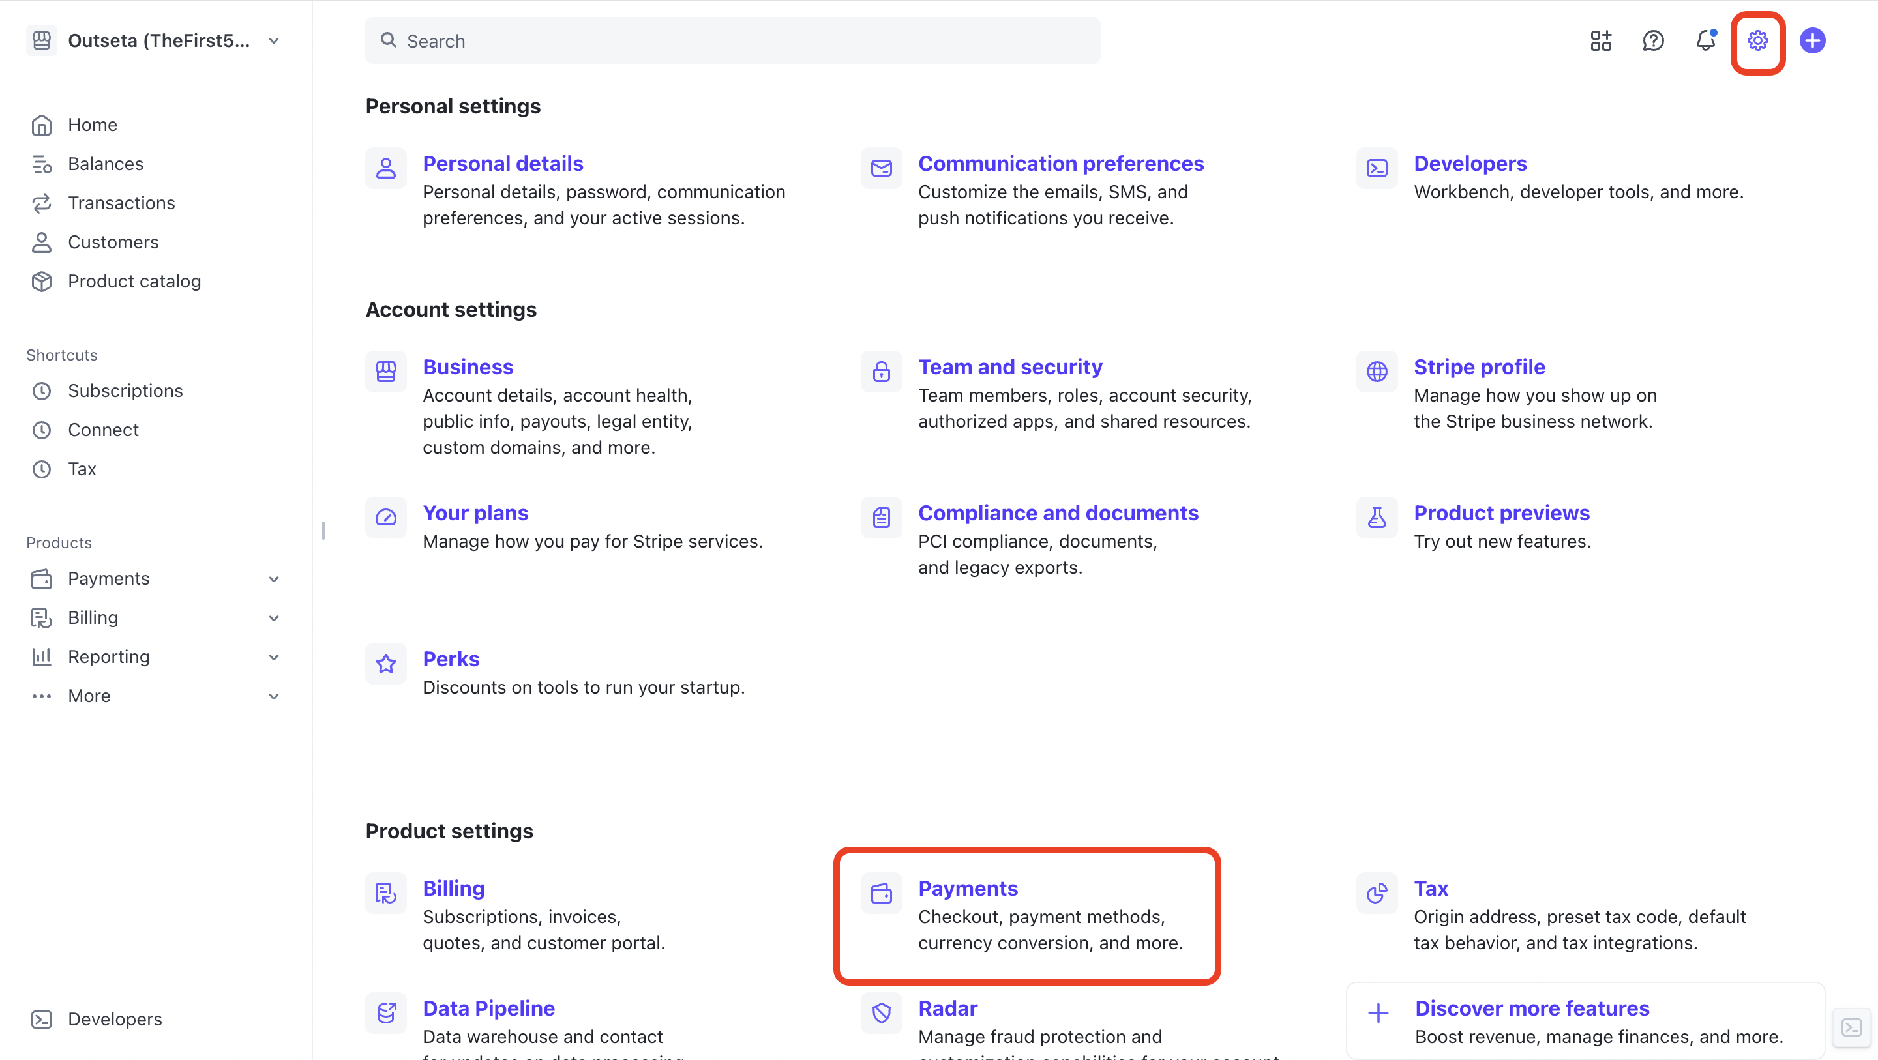Go to Balances in sidebar
1878x1060 pixels.
[105, 164]
